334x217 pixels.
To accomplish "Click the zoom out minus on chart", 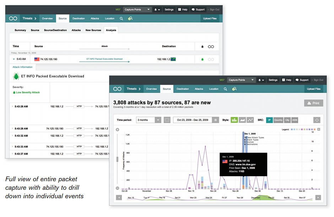I will [117, 188].
